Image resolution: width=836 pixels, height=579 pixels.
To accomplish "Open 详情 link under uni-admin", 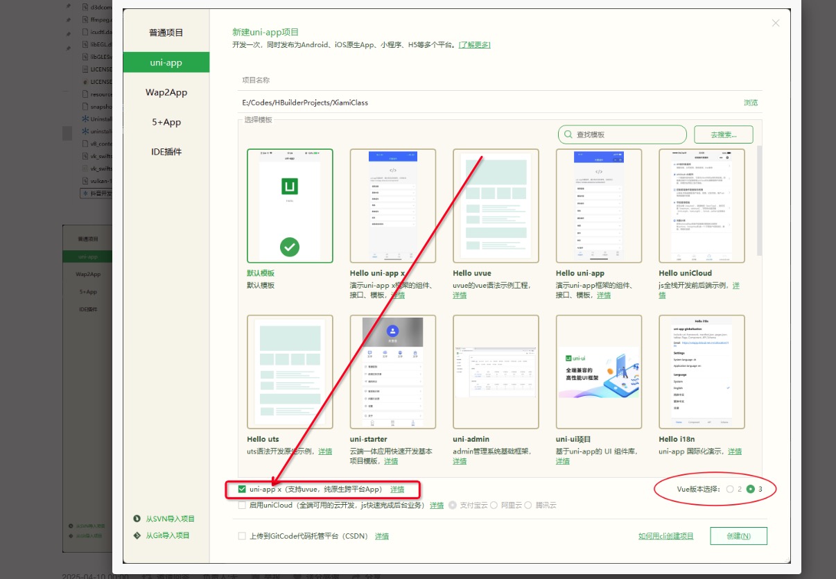I will click(460, 462).
